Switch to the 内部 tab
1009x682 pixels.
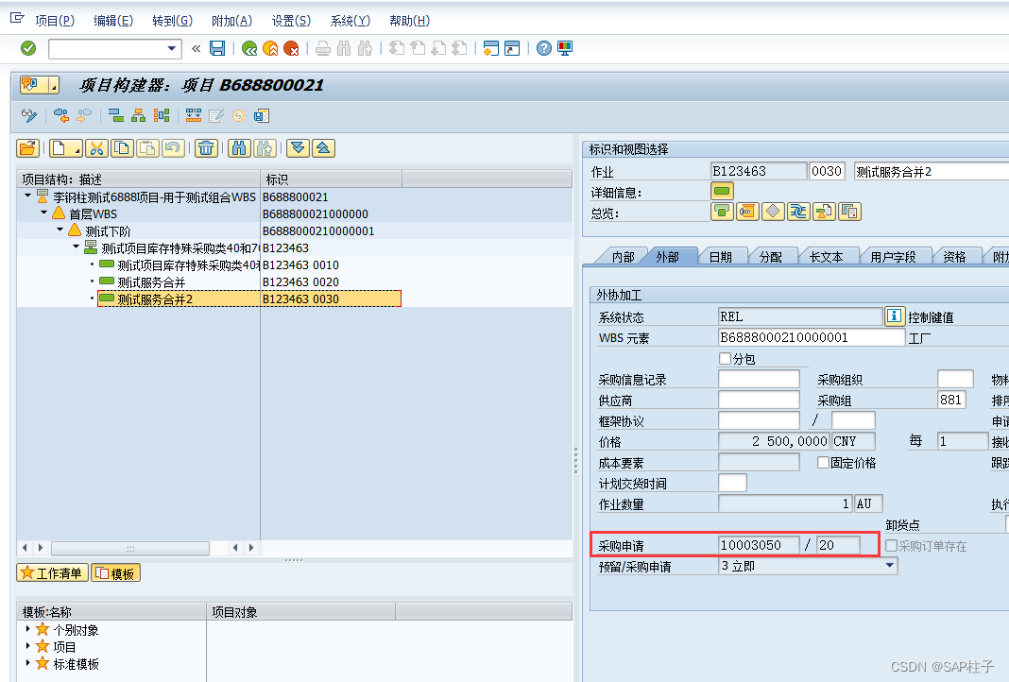pos(623,257)
